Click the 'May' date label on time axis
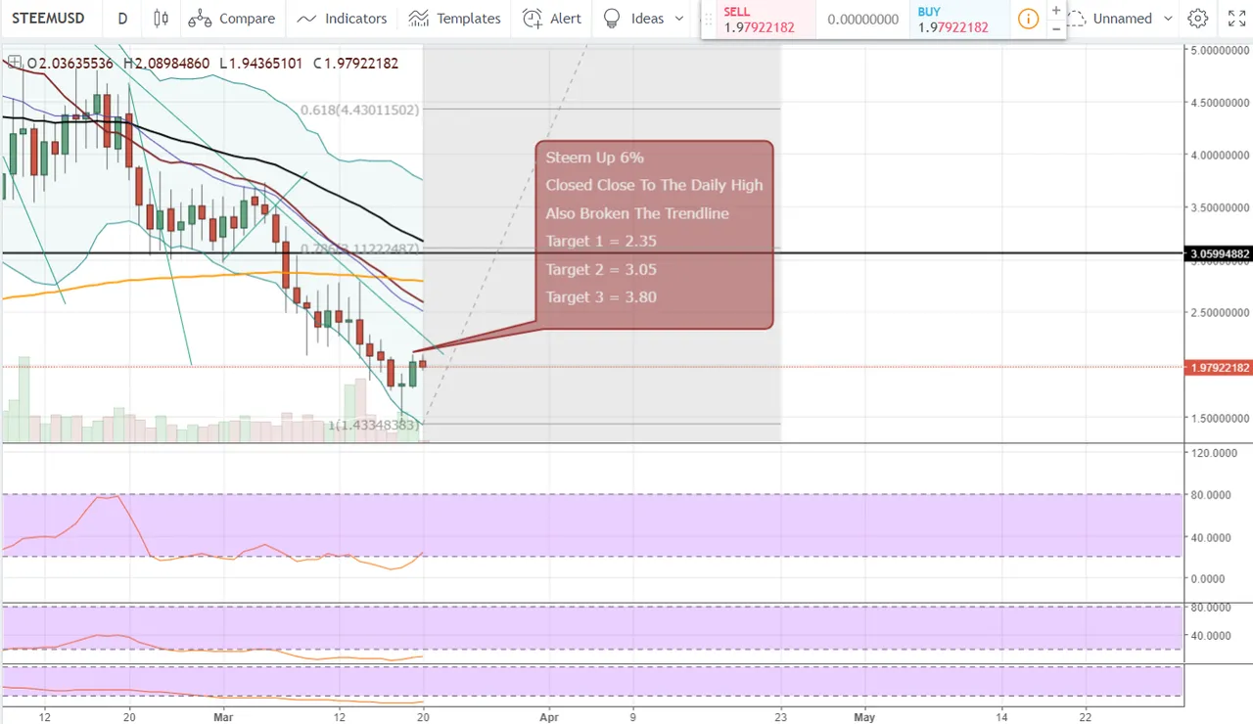The height and width of the screenshot is (724, 1253). tap(864, 716)
